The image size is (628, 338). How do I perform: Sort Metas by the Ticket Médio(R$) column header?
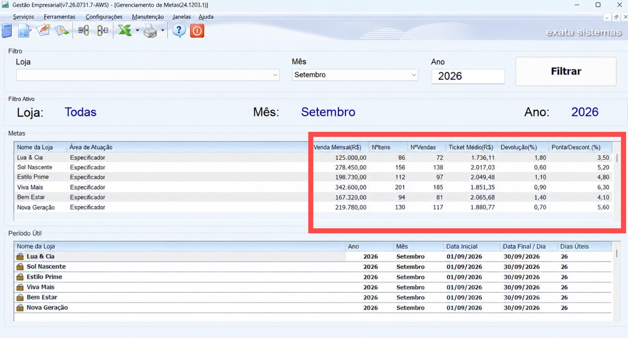pyautogui.click(x=471, y=147)
